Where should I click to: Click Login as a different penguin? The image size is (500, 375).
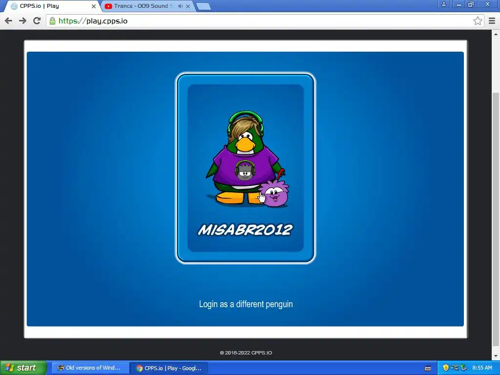point(246,304)
